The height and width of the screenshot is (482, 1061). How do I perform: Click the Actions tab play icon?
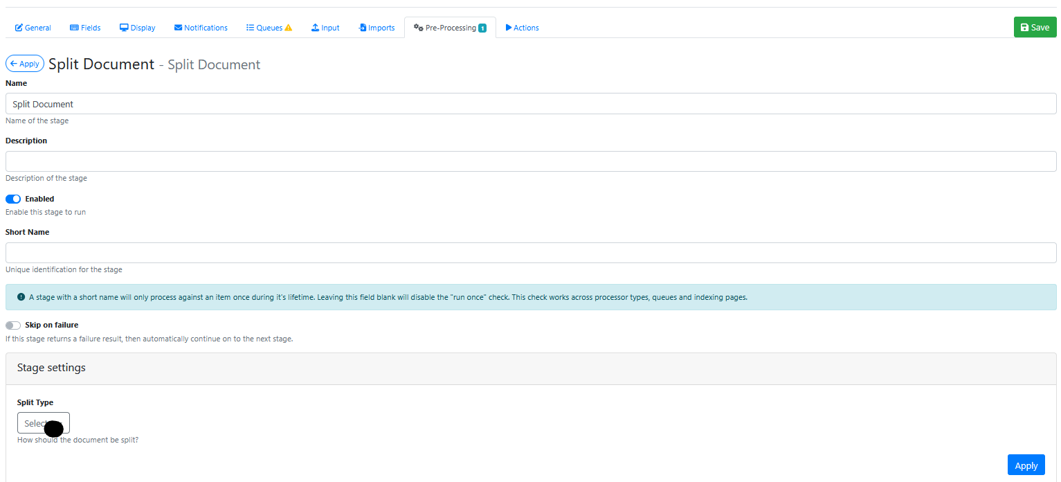point(509,28)
